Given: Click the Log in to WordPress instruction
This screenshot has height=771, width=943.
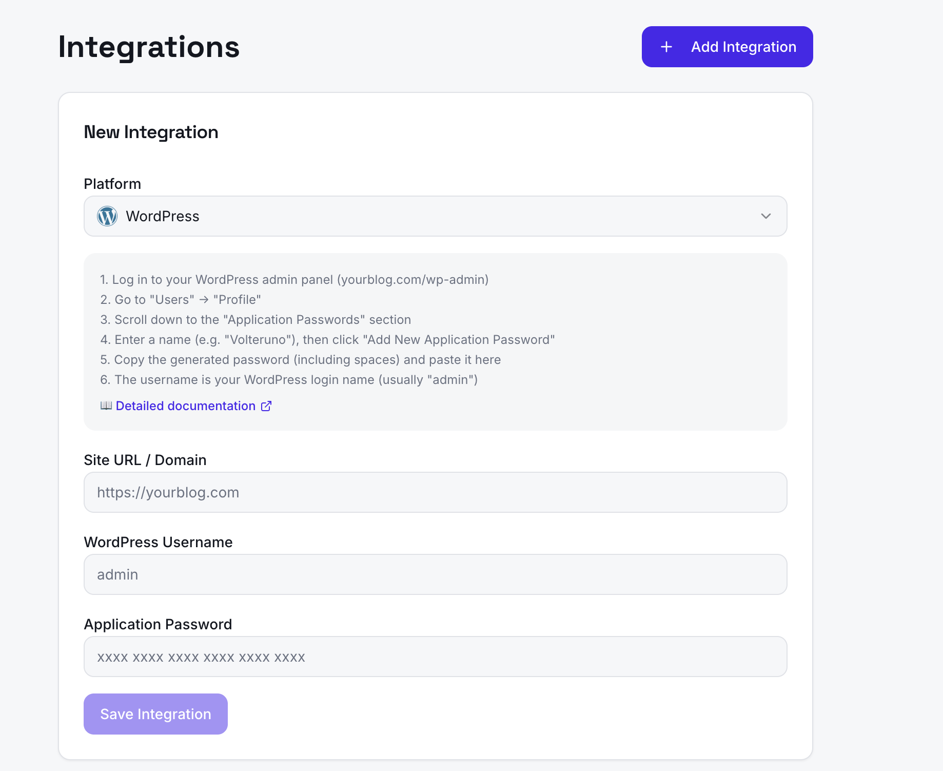Looking at the screenshot, I should click(294, 280).
